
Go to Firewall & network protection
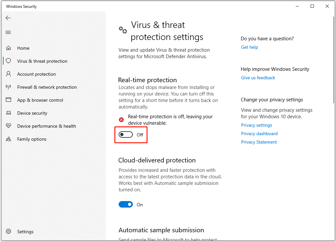47,87
